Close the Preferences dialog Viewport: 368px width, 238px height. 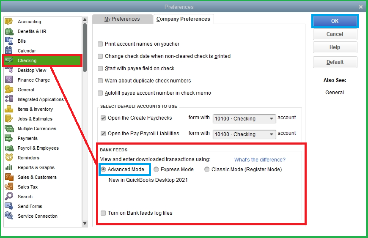tap(361, 7)
